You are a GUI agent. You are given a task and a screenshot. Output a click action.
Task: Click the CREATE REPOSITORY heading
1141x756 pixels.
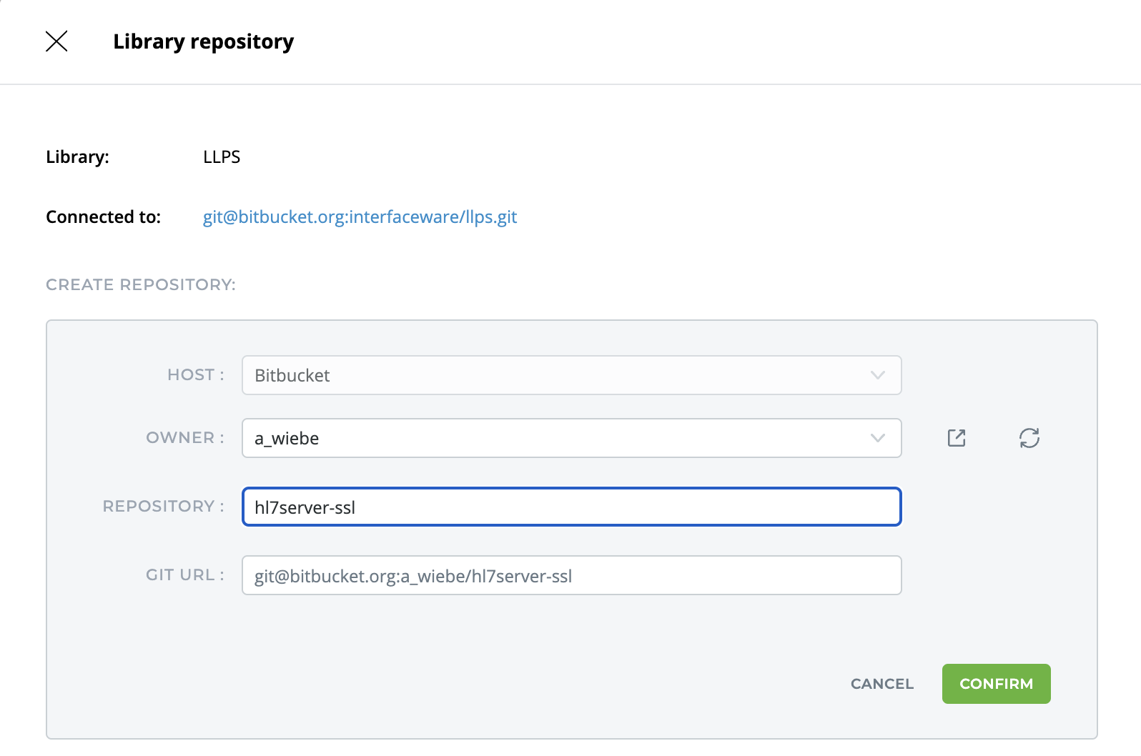coord(141,285)
